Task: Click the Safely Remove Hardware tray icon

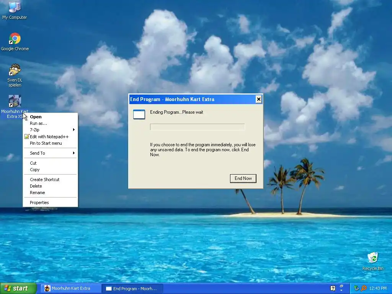Action: coord(356,288)
